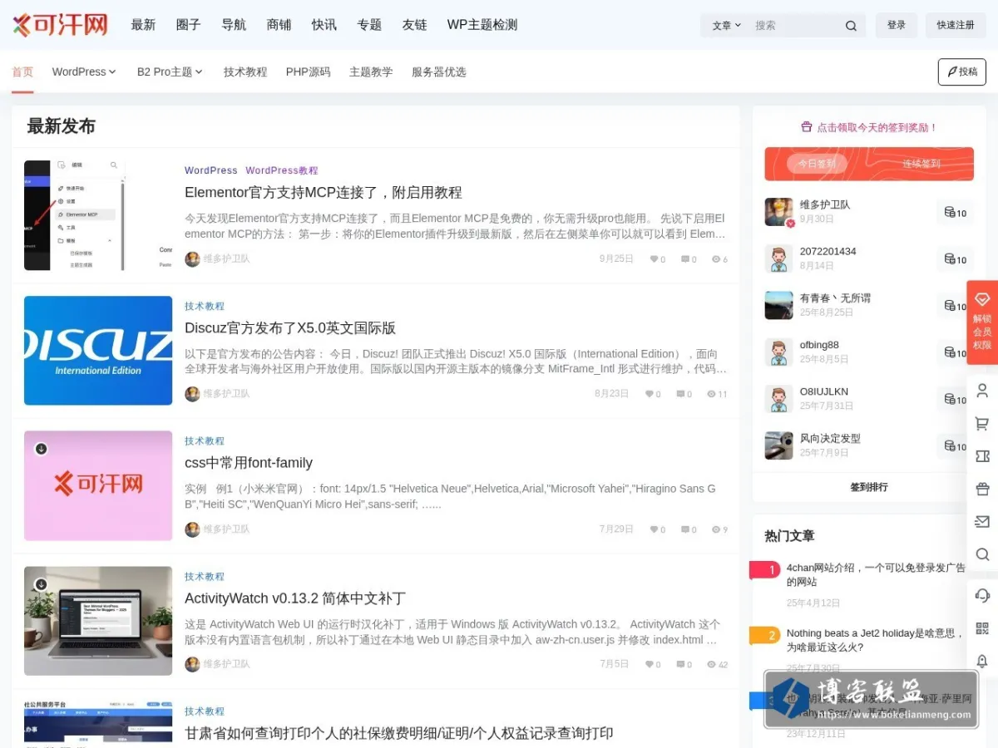Expand the B2 Pro主题 dropdown menu
Screen dimensions: 998x748
[170, 72]
